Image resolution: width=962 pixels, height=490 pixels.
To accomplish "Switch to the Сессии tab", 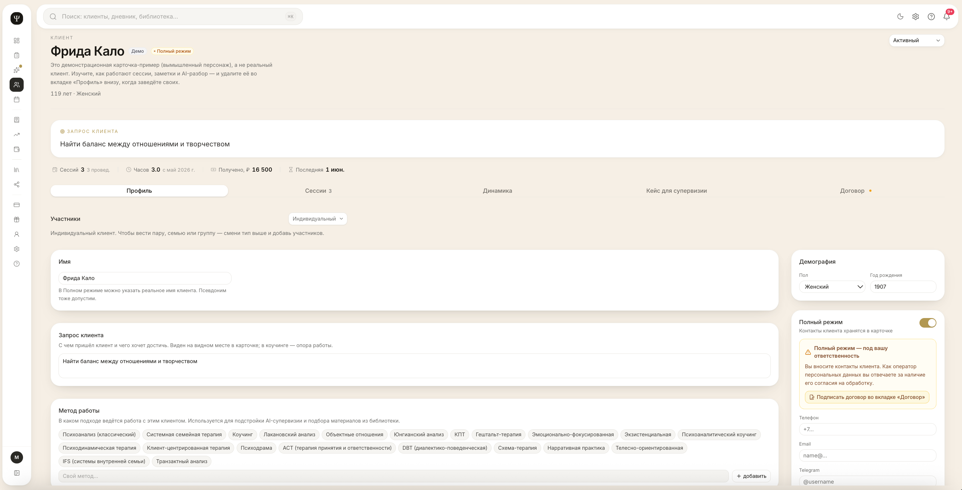I will pyautogui.click(x=318, y=191).
